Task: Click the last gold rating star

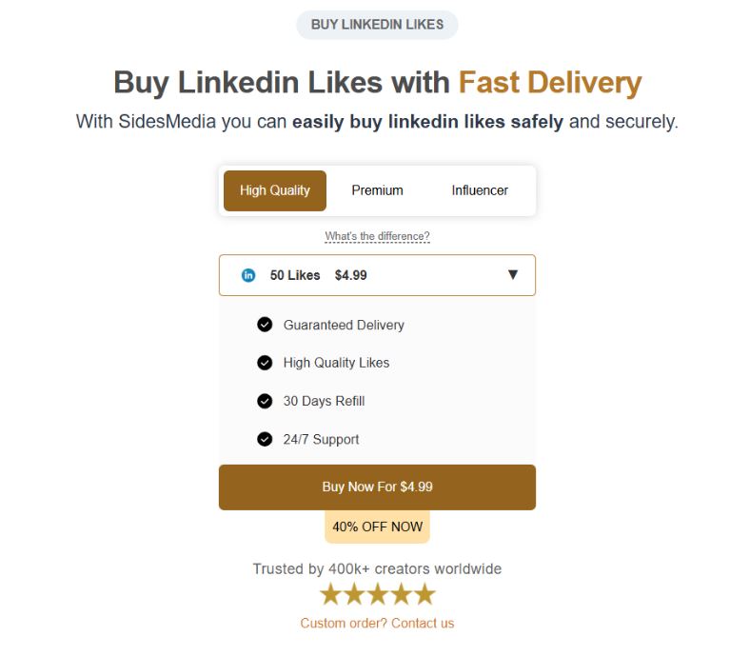Action: 424,595
